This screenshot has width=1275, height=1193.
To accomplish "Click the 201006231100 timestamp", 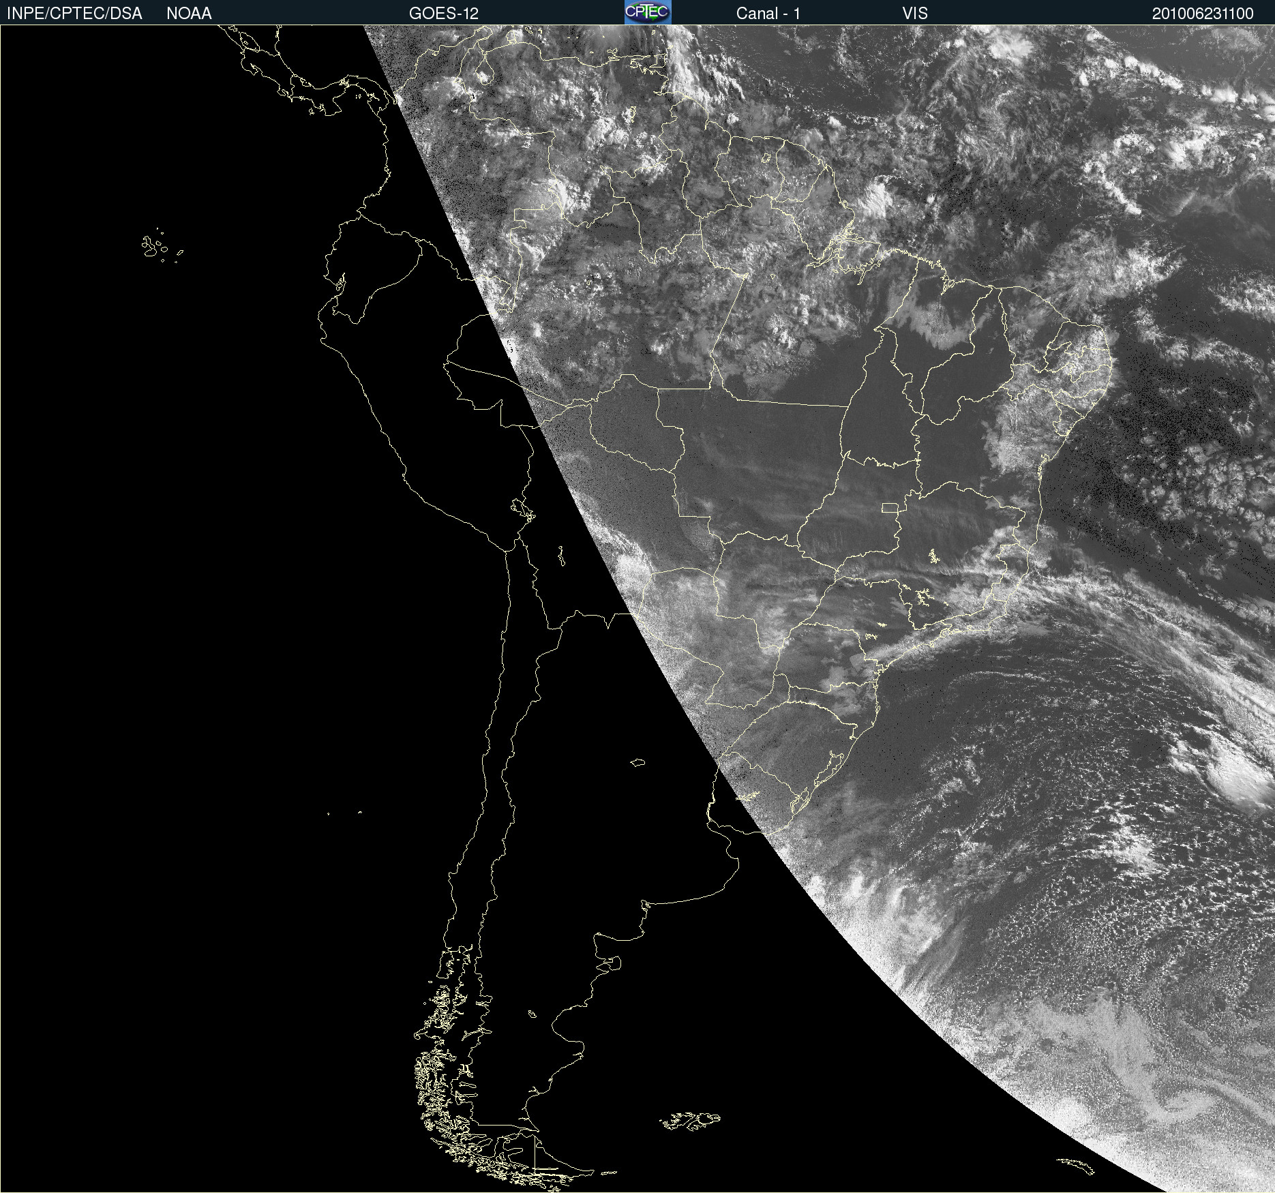I will click(1203, 14).
